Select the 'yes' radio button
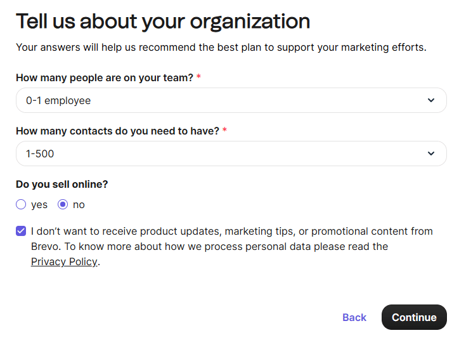459x347 pixels. point(21,204)
